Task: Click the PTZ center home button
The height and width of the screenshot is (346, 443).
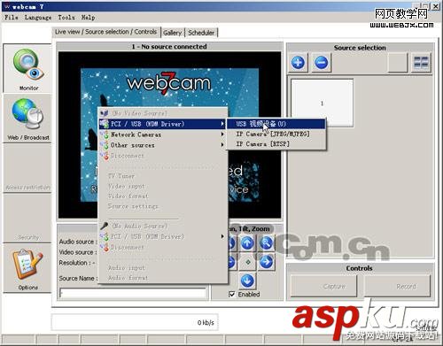Action: (x=247, y=262)
